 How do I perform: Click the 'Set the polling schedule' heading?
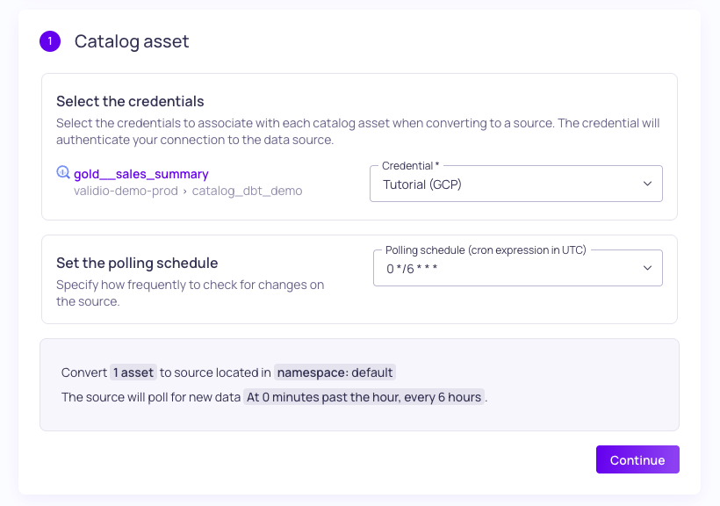click(x=137, y=263)
